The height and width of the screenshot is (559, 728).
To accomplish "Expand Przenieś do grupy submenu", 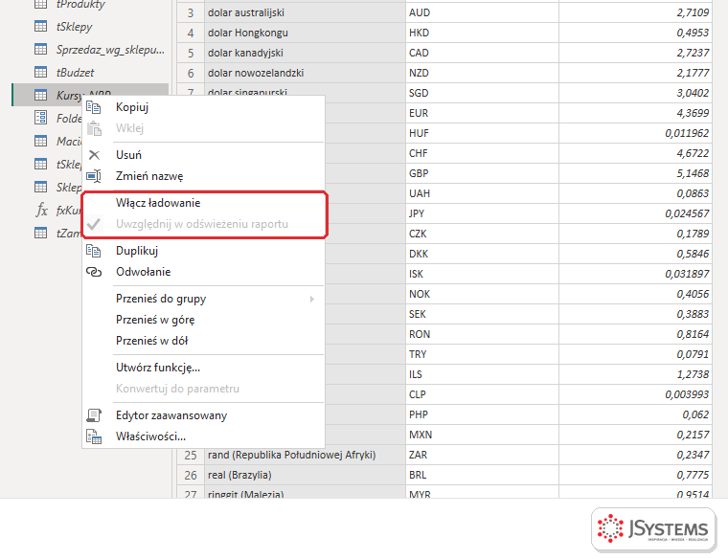I will pyautogui.click(x=203, y=299).
